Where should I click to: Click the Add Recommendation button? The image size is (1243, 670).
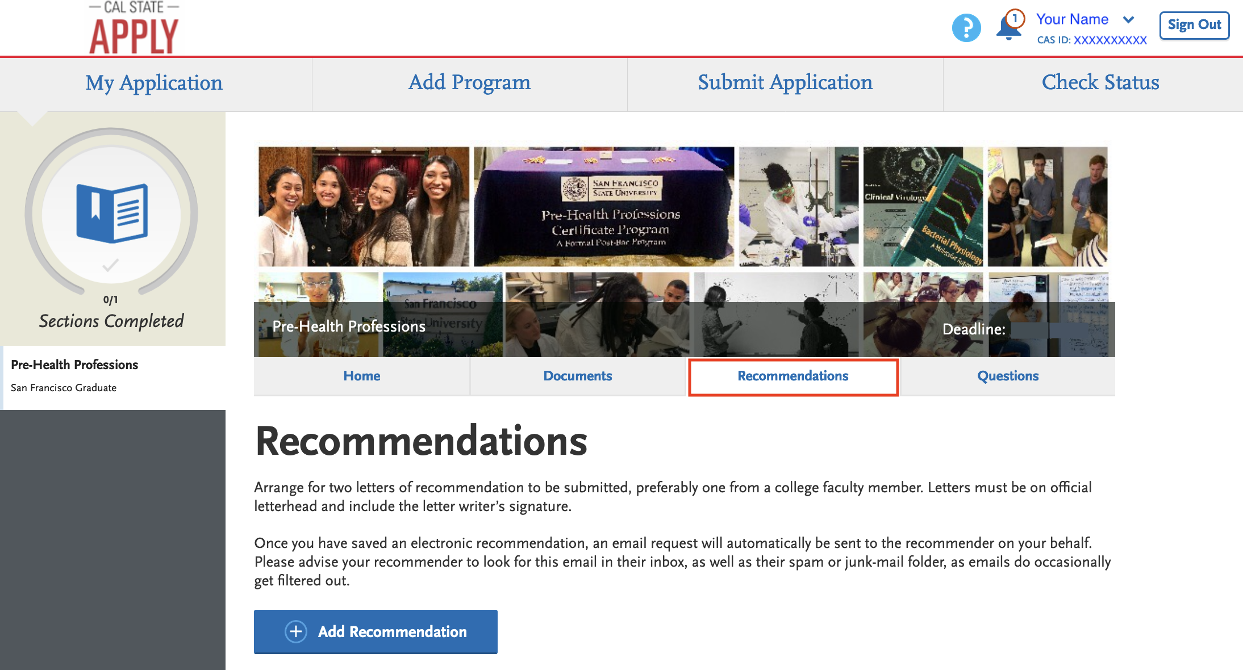(376, 631)
